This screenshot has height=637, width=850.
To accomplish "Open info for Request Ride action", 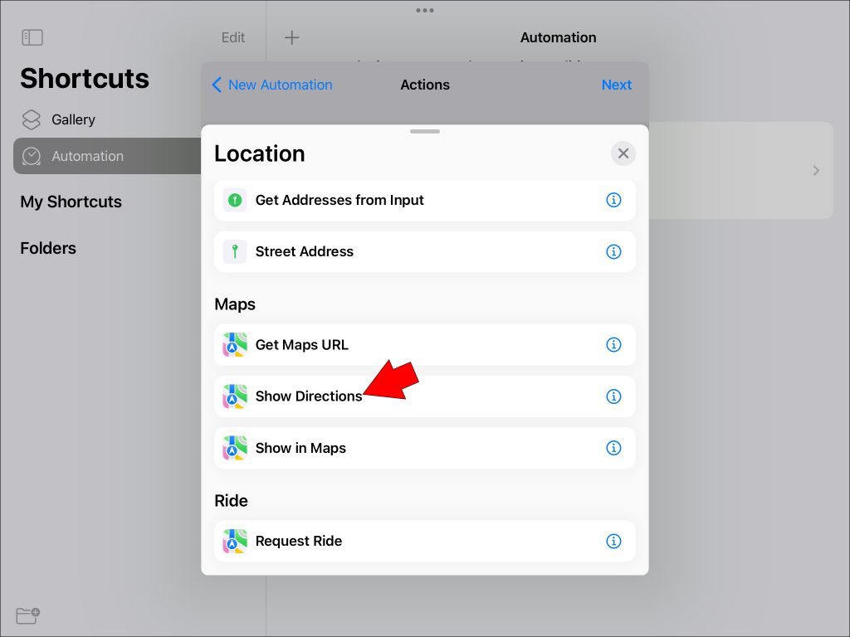I will pyautogui.click(x=613, y=541).
